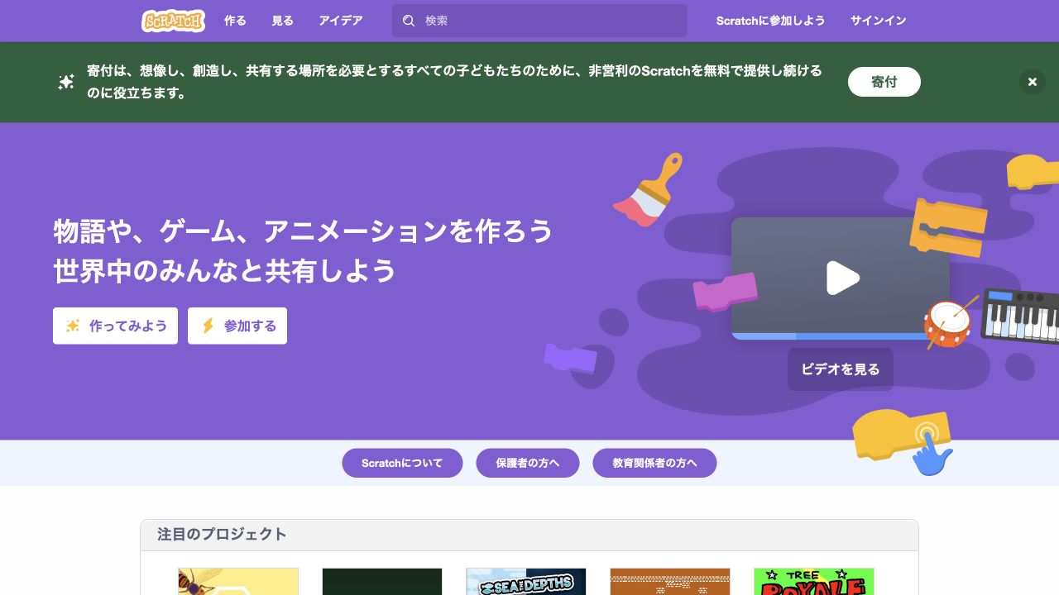Open the 保護者の方へ page

[528, 463]
